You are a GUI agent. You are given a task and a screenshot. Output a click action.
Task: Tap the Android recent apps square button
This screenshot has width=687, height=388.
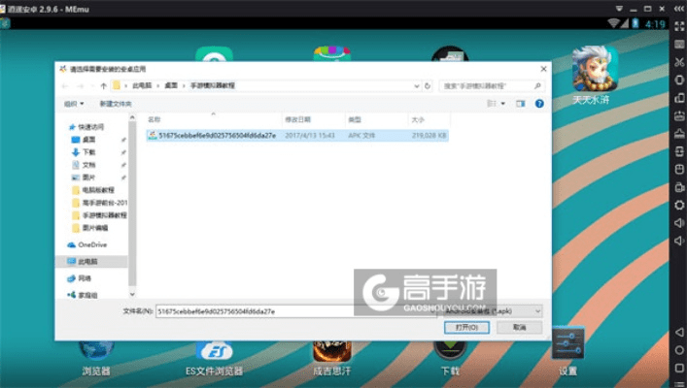pyautogui.click(x=679, y=368)
